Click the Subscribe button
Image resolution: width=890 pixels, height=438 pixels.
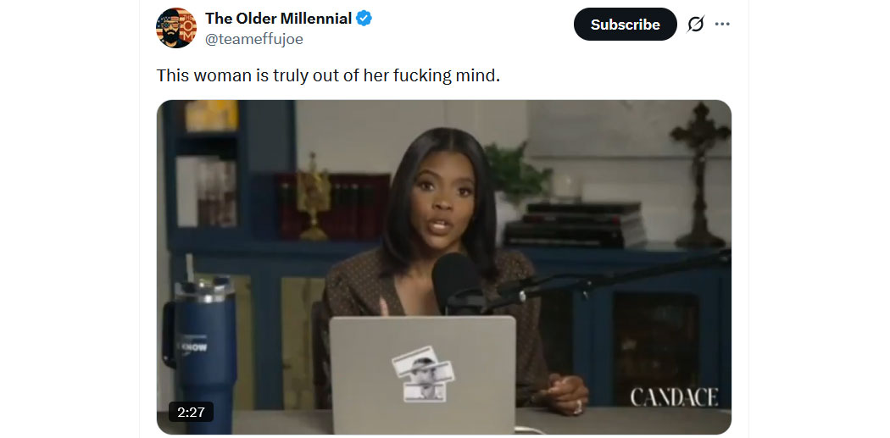[x=625, y=25]
